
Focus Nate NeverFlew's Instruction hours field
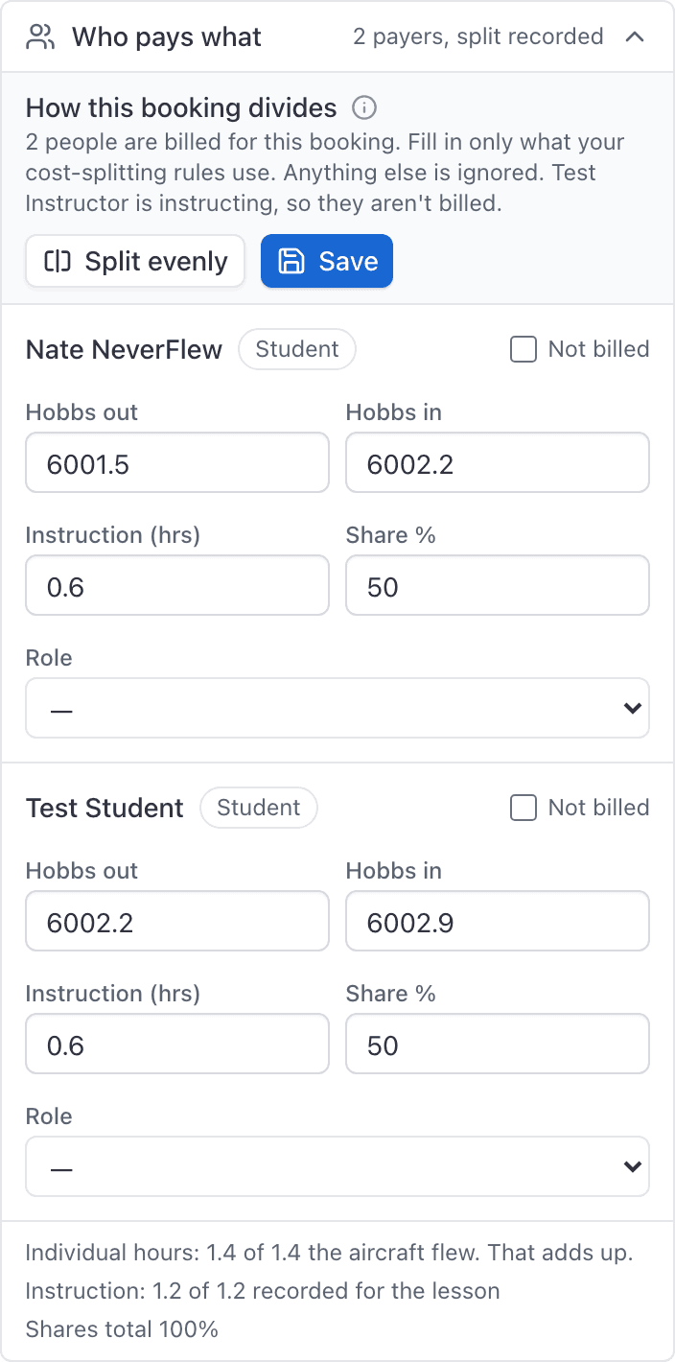point(177,585)
